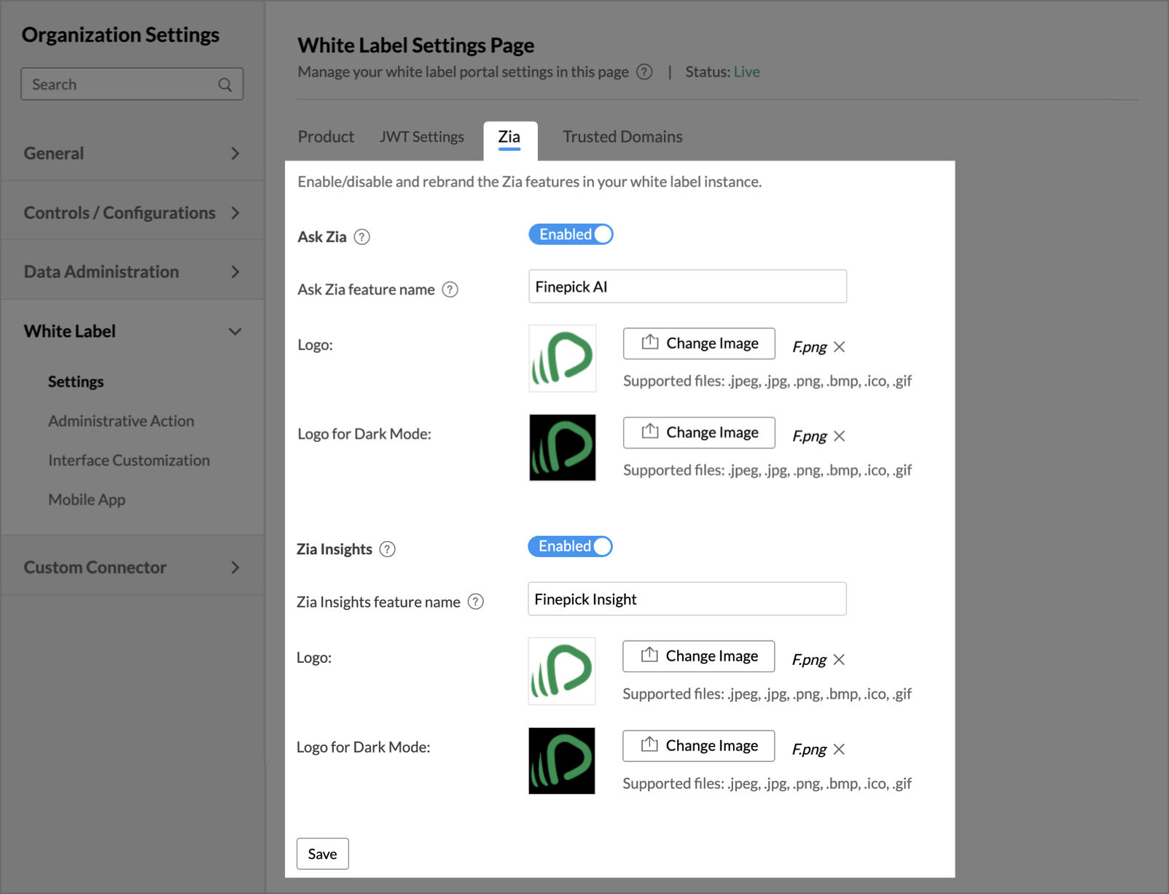This screenshot has width=1169, height=894.
Task: Click help icon next to Ask Zia
Action: click(361, 237)
